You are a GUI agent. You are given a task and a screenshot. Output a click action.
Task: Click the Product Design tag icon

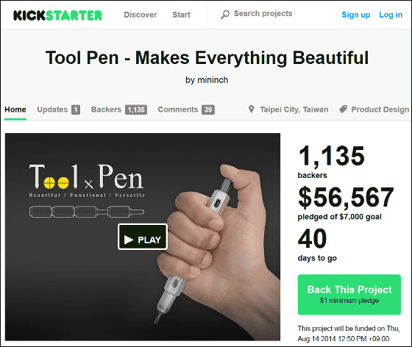coord(343,110)
